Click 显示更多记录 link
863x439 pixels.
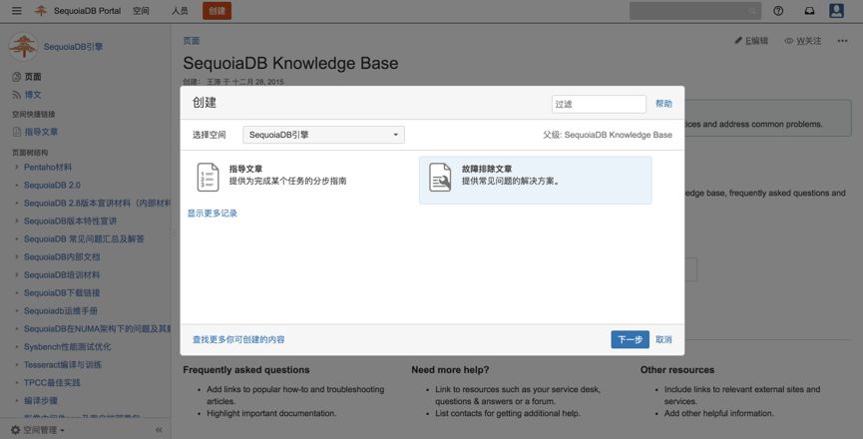[x=213, y=213]
